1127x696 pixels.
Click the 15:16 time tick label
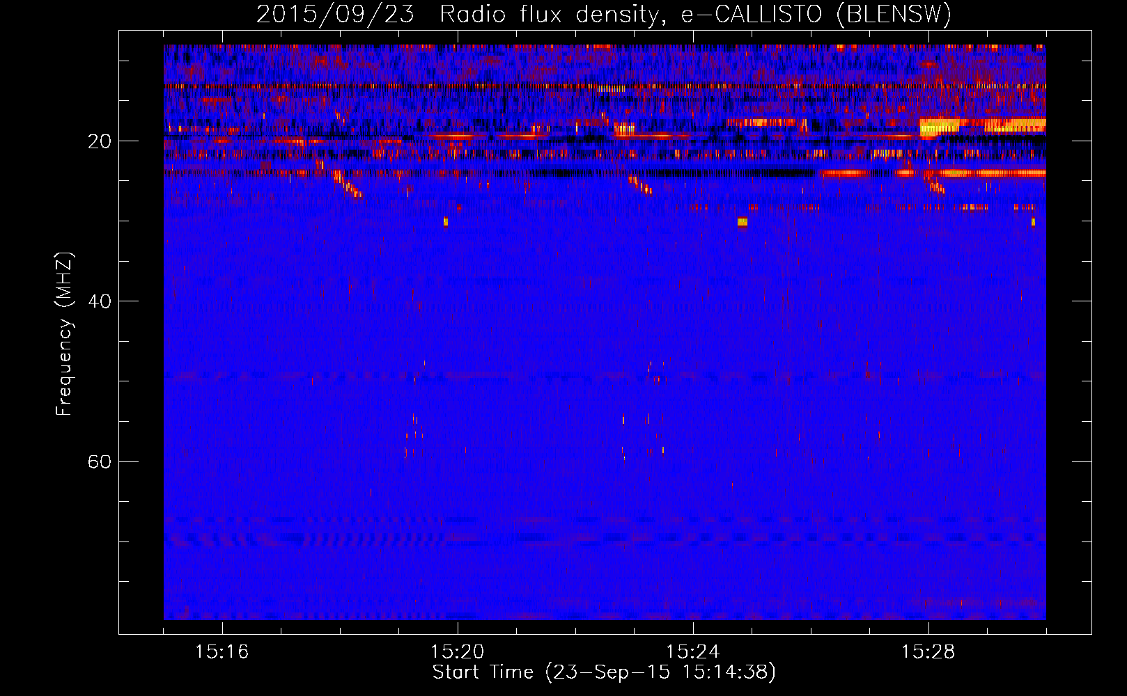click(x=221, y=652)
